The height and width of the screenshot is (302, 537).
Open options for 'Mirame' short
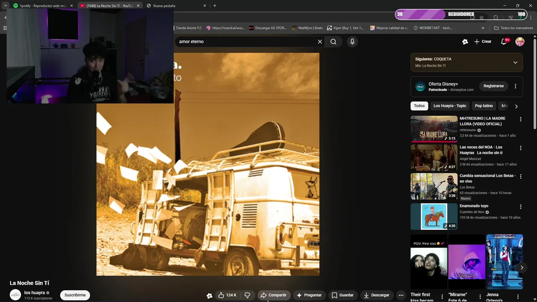pyautogui.click(x=480, y=297)
